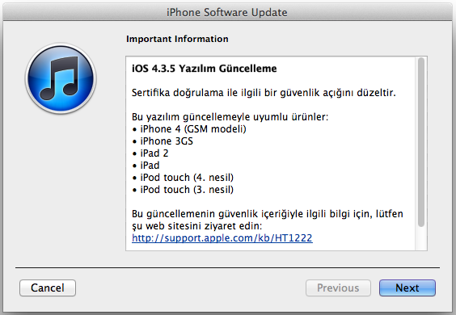Click the release notes scrollbar thumb
This screenshot has height=315, width=456.
tap(420, 142)
